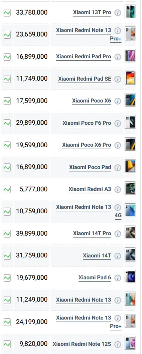Open price chart icon for Xiaomi 13T Pro
Viewport: 142px width, 354px height.
7,13
